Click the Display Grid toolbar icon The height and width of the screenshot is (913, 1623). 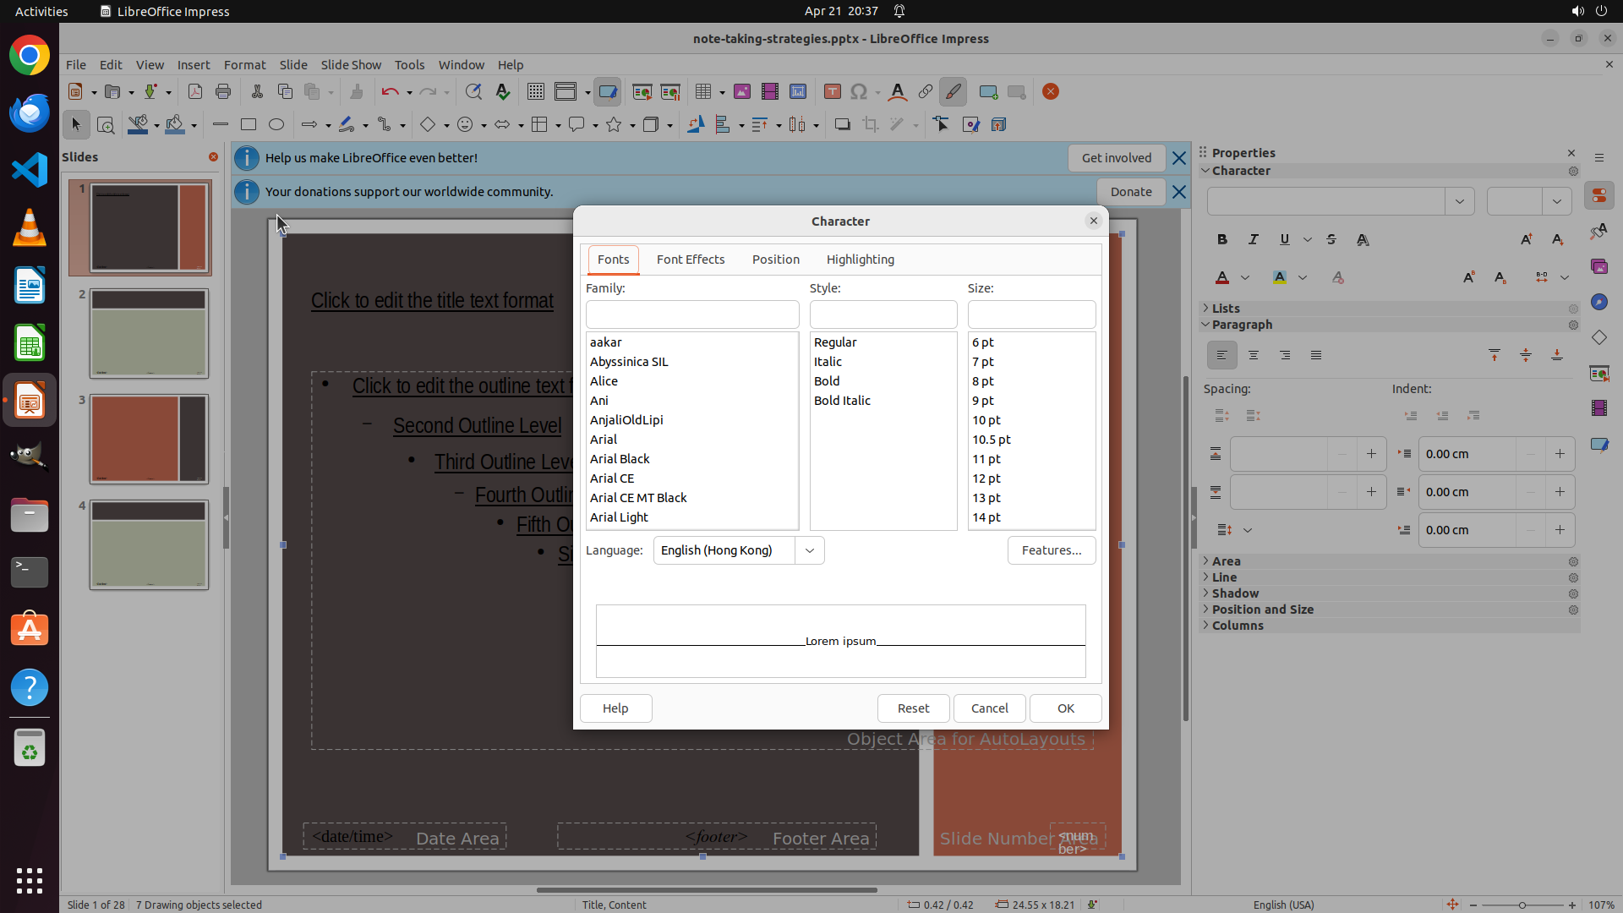535,92
